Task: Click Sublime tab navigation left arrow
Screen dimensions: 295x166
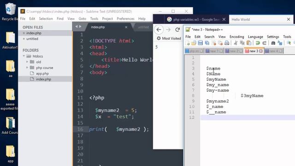Action: click(x=77, y=27)
